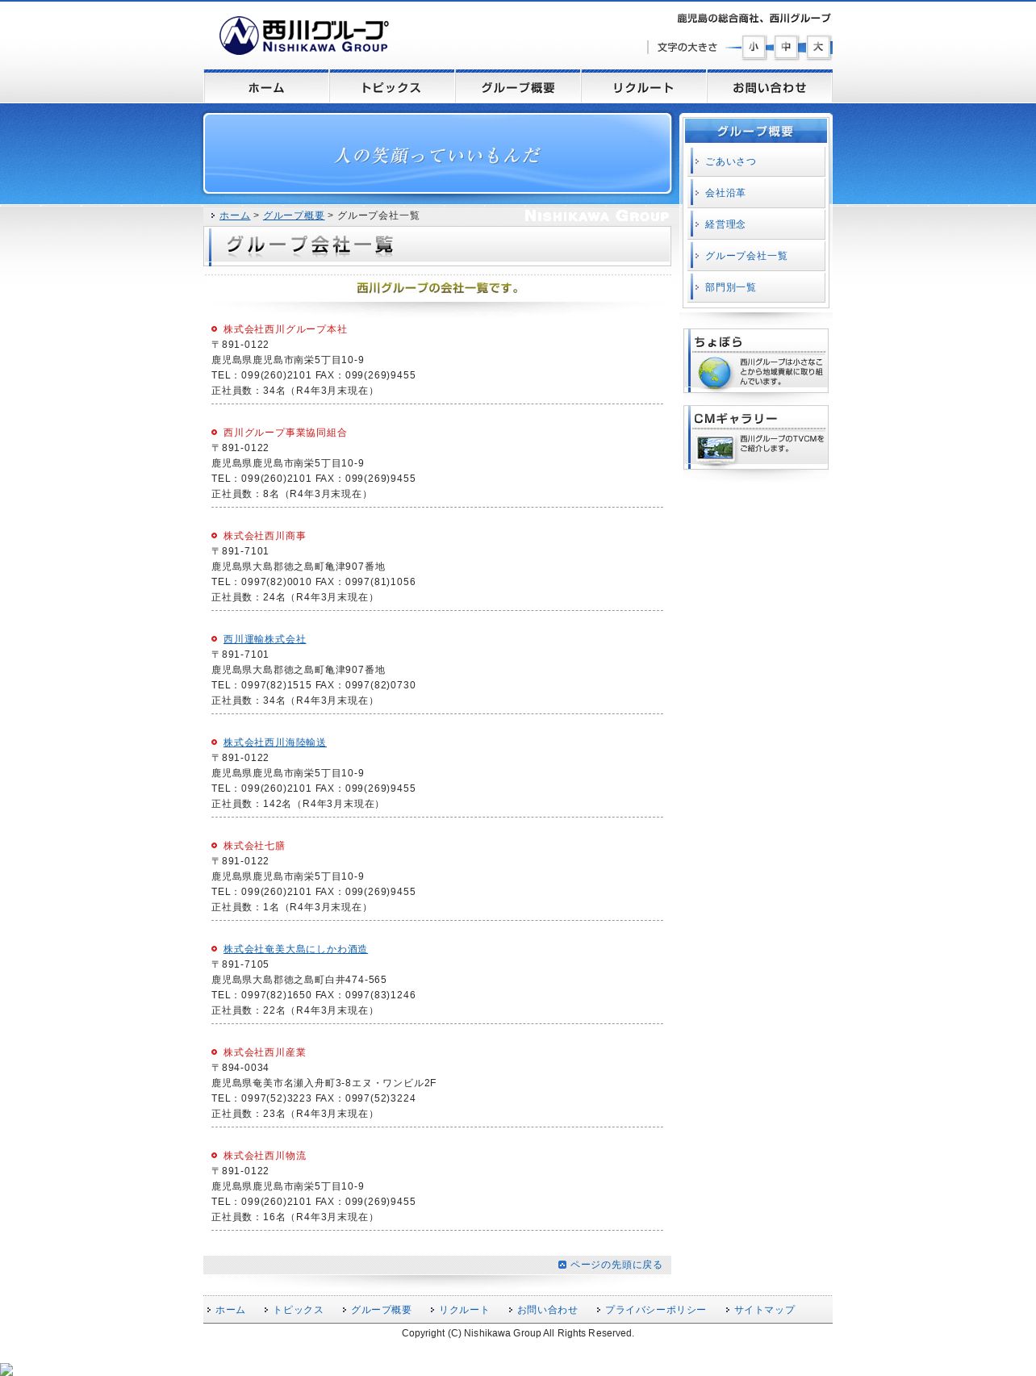Open the footer プライバシーポリシー link
The width and height of the screenshot is (1036, 1376).
pos(655,1310)
